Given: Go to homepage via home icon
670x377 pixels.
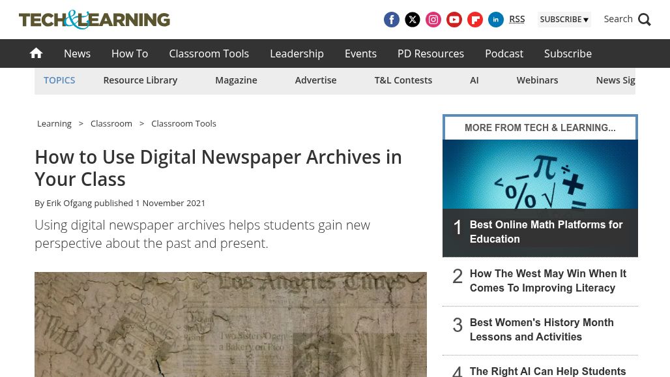Looking at the screenshot, I should point(36,53).
